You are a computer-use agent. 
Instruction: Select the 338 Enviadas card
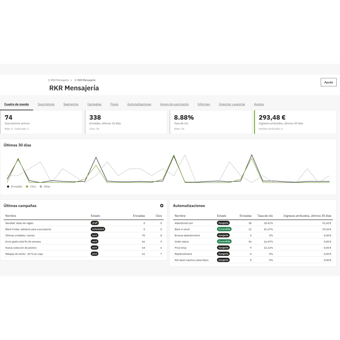pos(126,122)
